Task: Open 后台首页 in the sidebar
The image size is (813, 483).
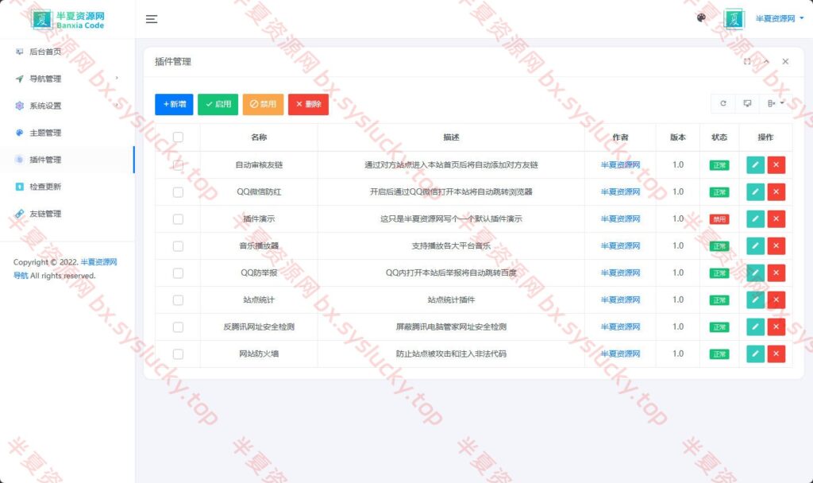Action: point(67,52)
